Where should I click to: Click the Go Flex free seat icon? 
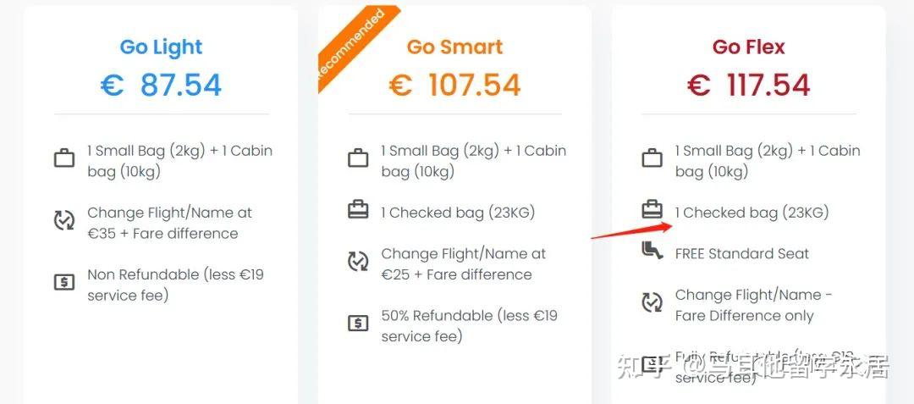(x=652, y=251)
